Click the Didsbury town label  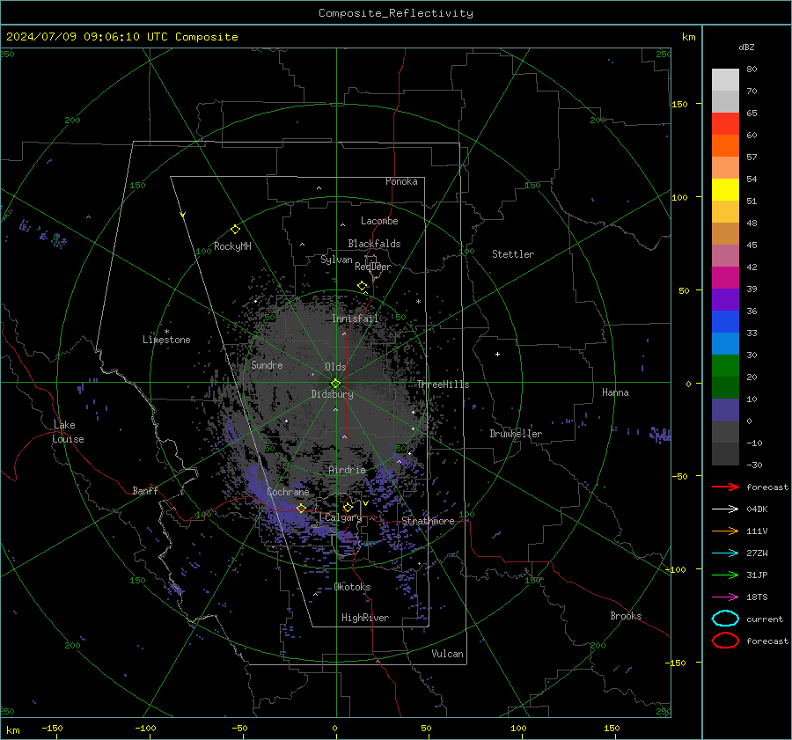click(x=332, y=394)
